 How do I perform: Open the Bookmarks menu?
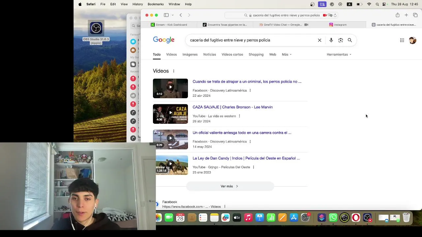point(156,4)
